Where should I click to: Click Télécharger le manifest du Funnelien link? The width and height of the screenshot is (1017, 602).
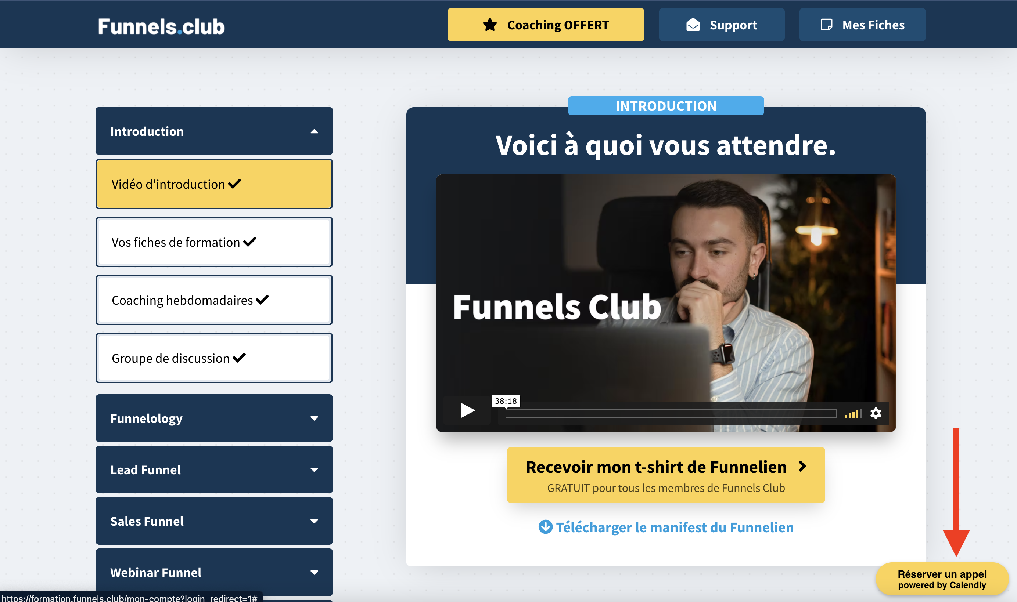pos(674,527)
